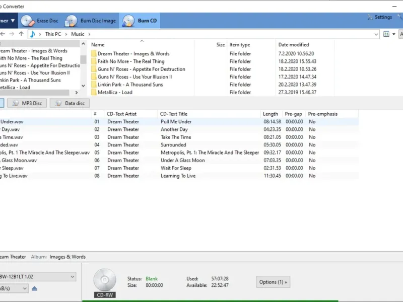
Task: Click the green disc usage progress bar
Action: point(210,301)
